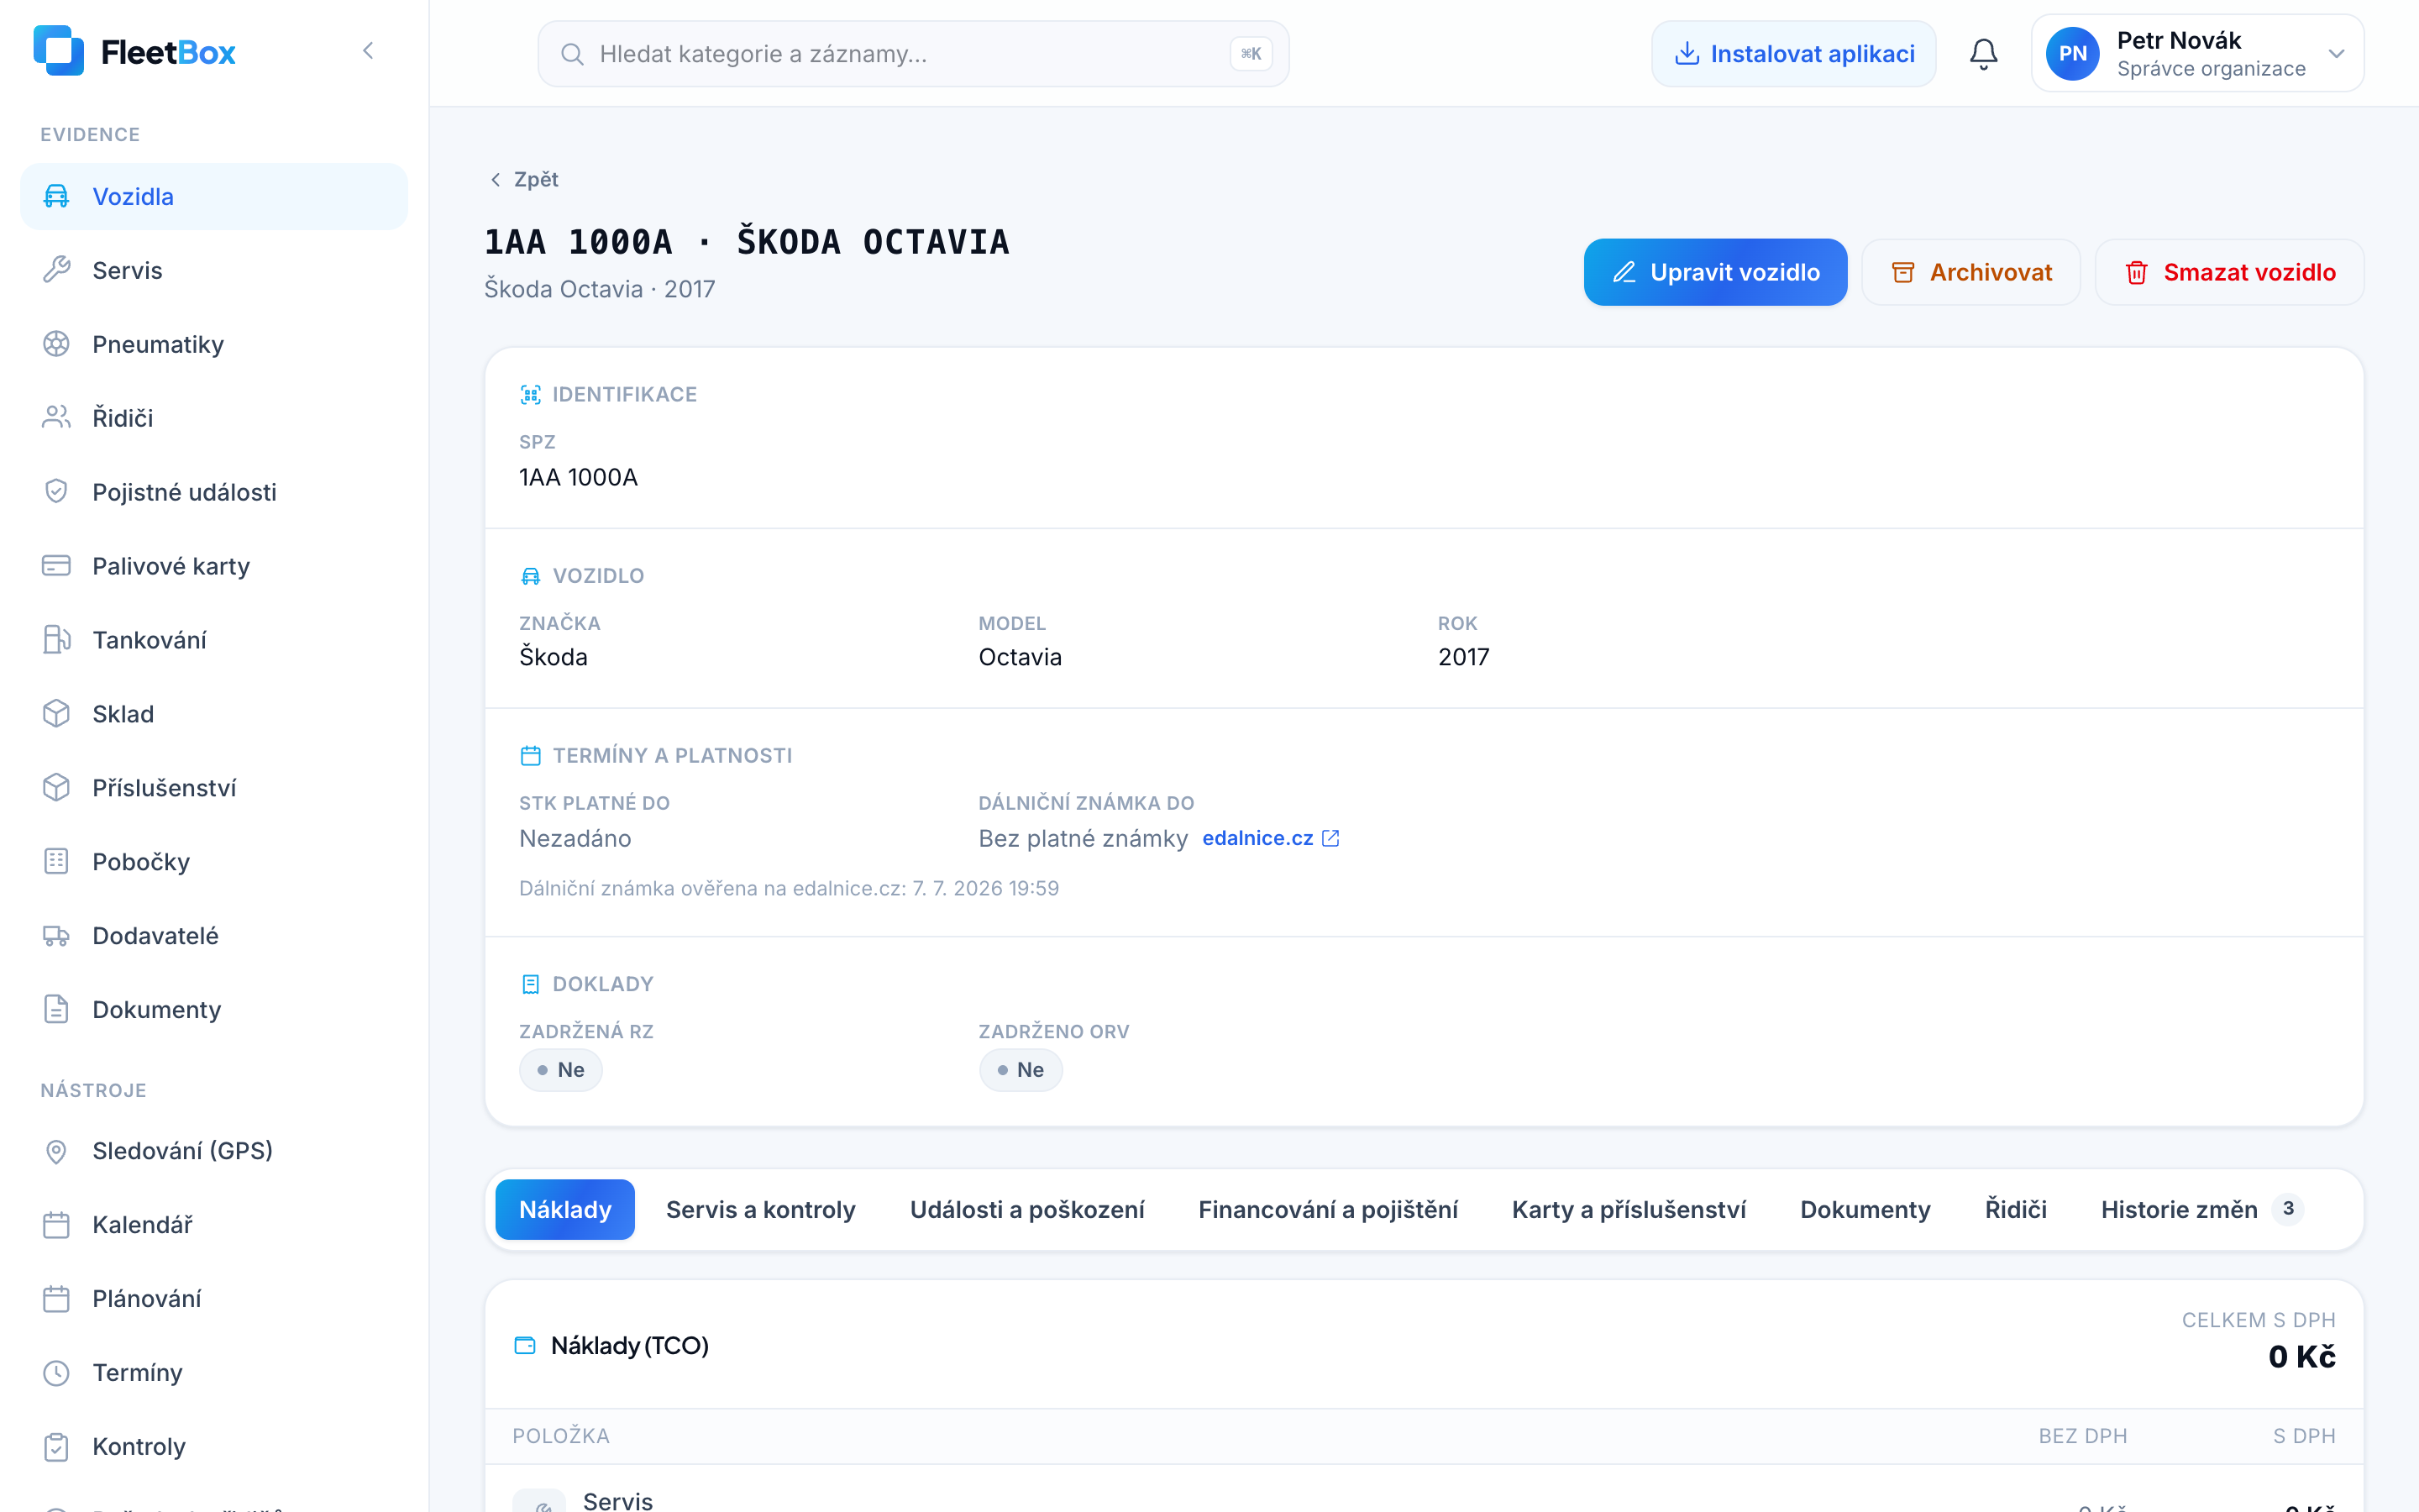Click the Příslušenství package icon
The image size is (2419, 1512).
[57, 788]
